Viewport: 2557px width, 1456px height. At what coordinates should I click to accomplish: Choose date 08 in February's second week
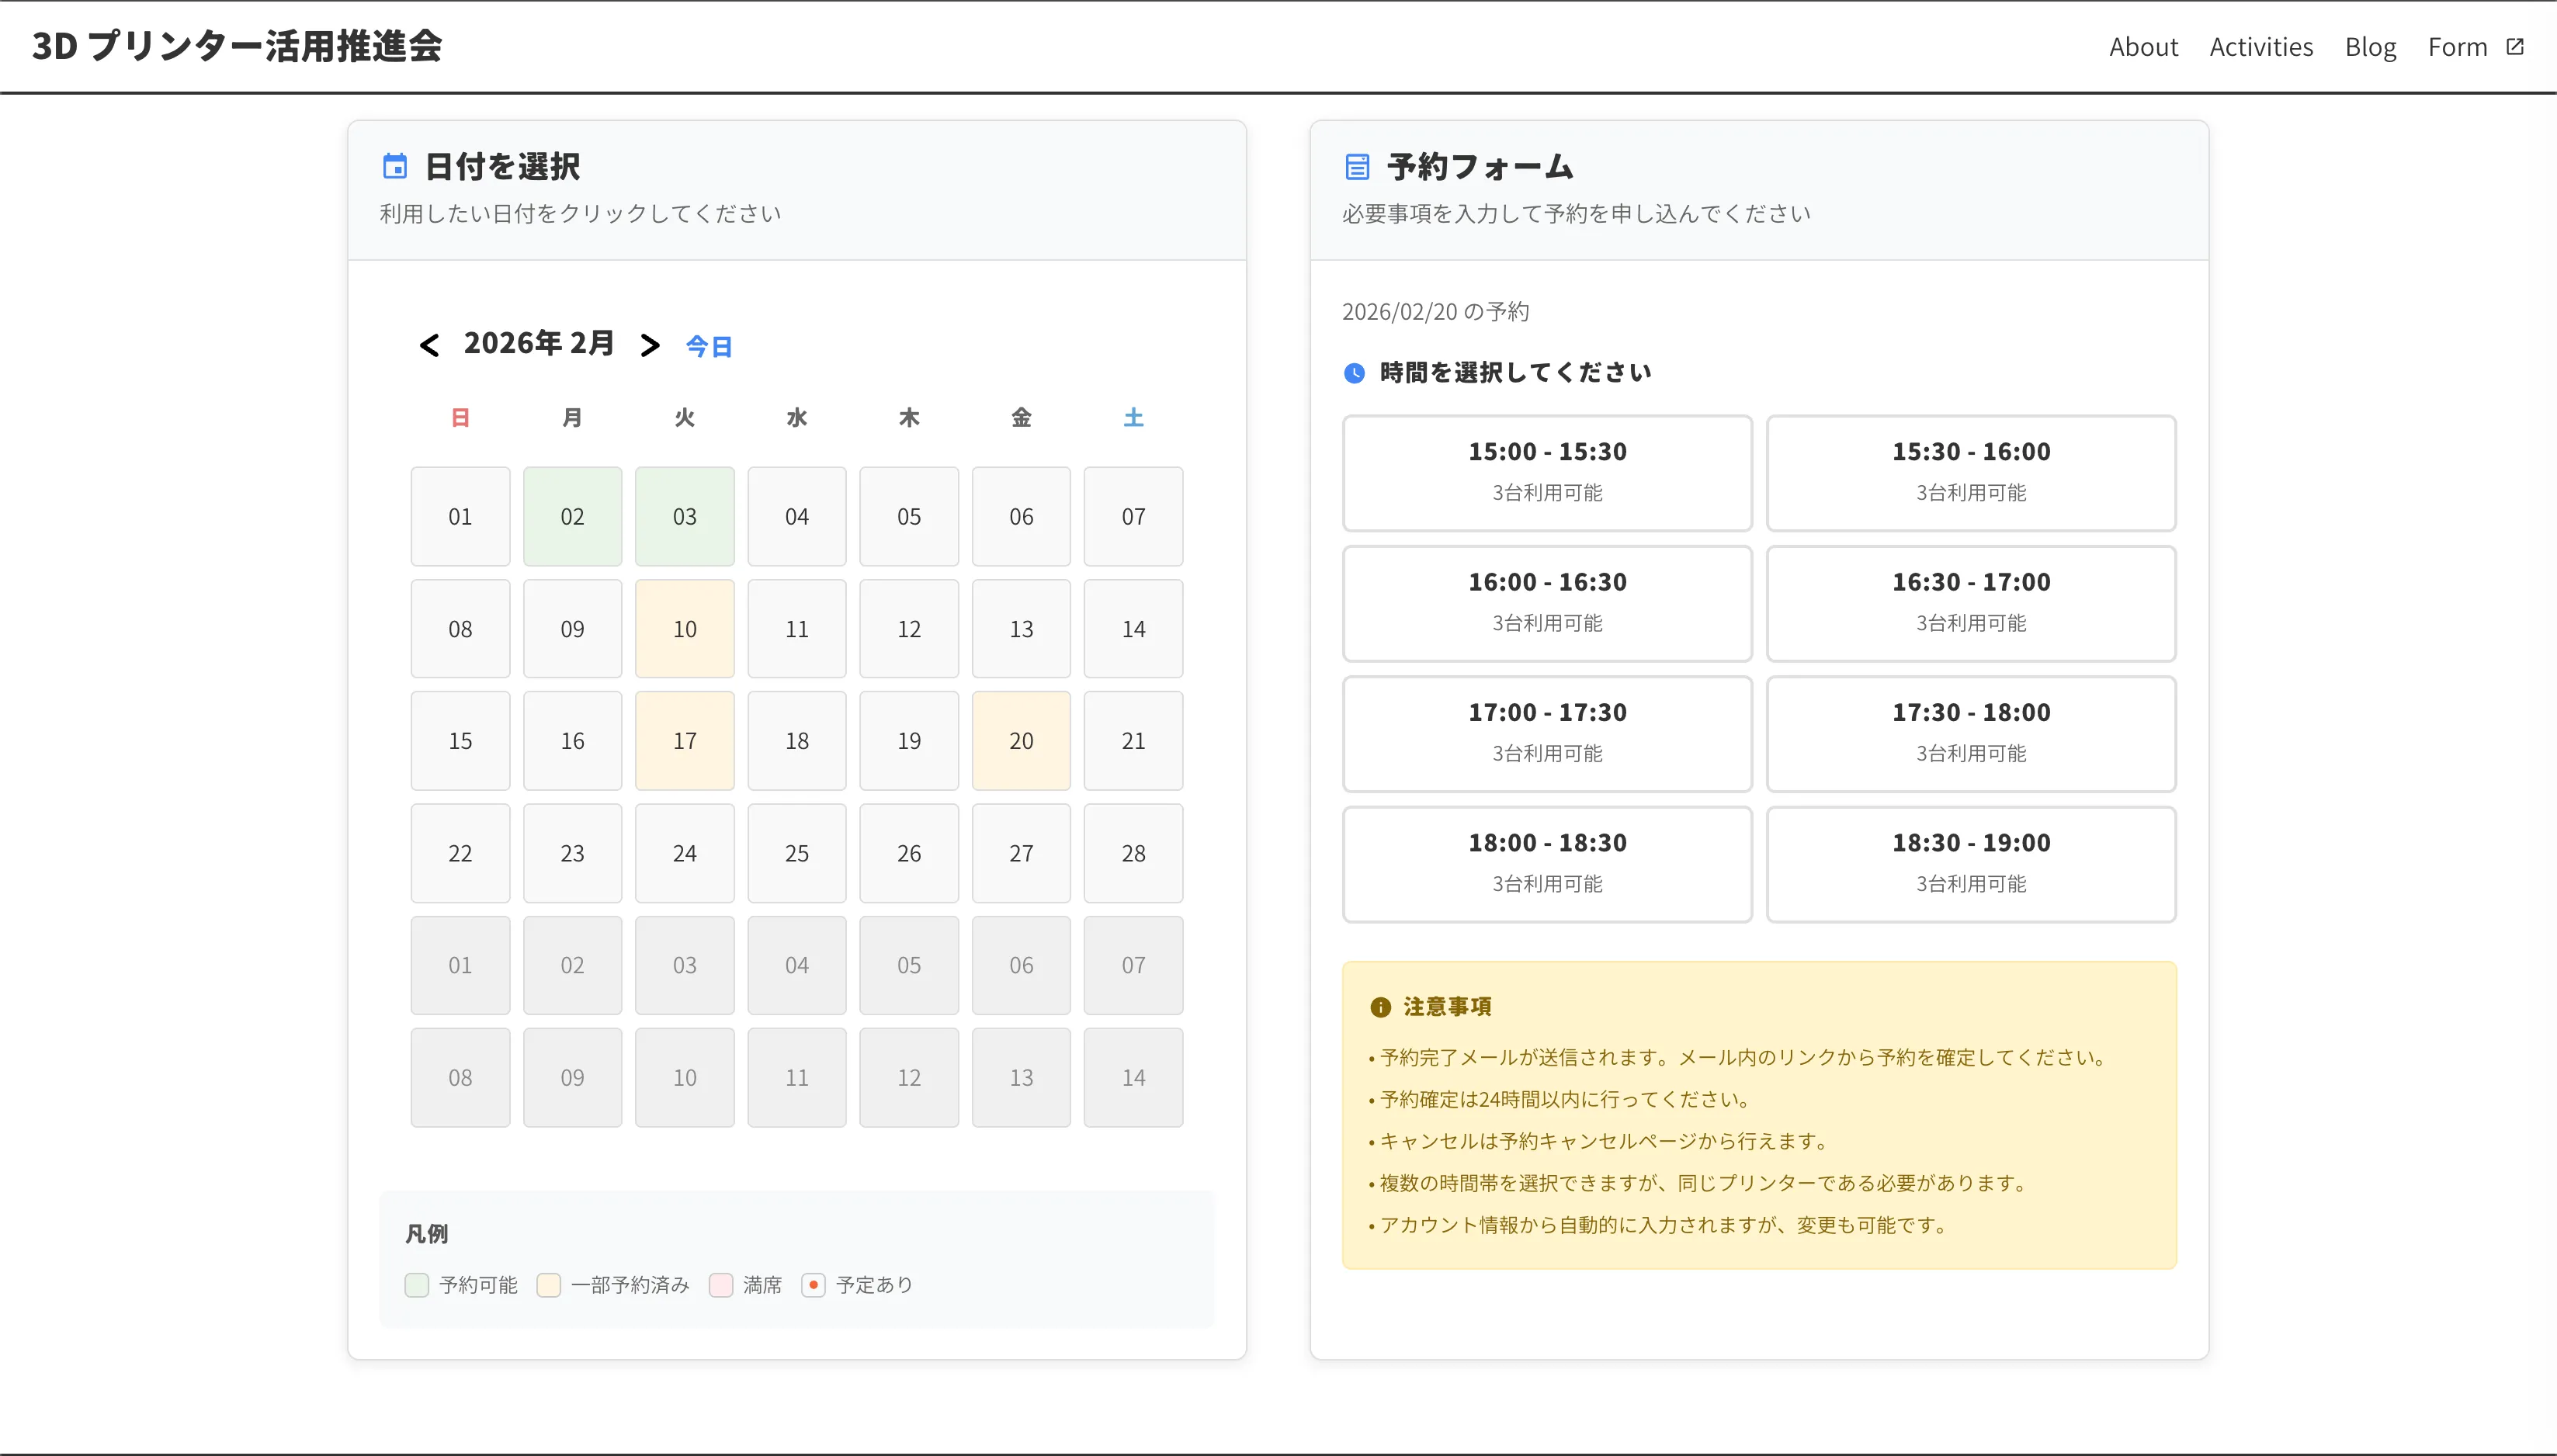460,629
